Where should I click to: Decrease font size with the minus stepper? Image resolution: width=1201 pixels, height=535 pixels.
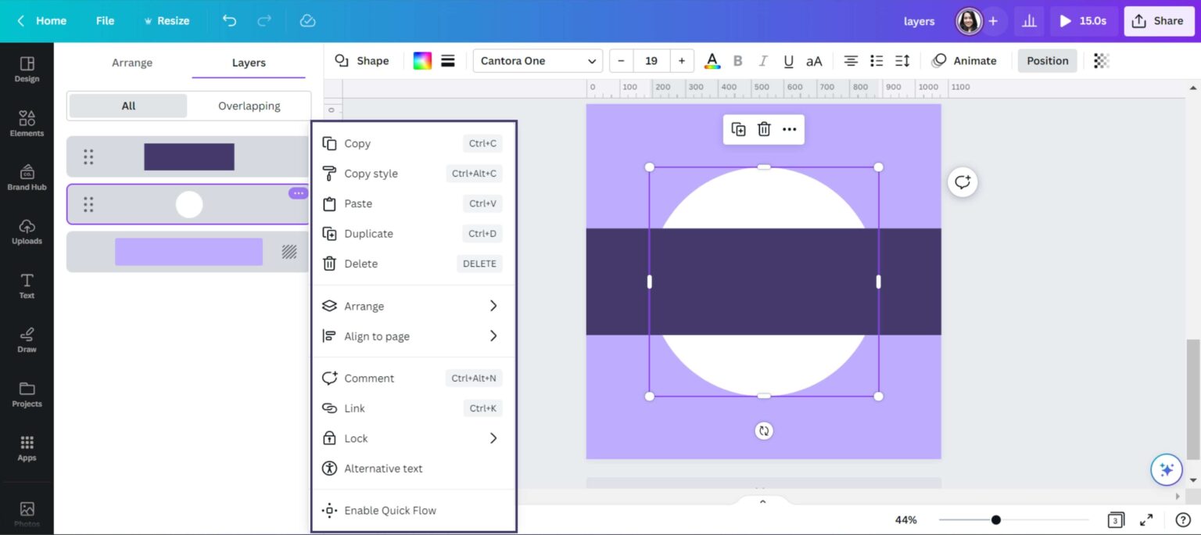click(x=621, y=60)
